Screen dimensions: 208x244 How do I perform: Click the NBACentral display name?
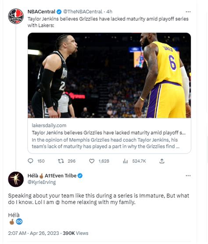41,12
